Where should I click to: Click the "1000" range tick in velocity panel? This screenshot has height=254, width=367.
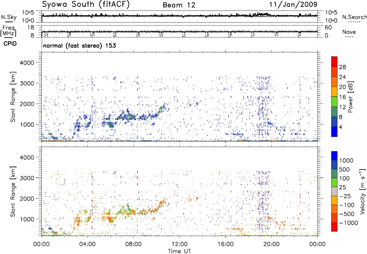click(x=27, y=219)
